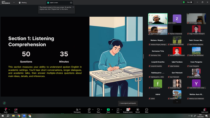Viewport: 210px width, 118px height.
Task: Open the View layout menu
Action: coord(190,2)
